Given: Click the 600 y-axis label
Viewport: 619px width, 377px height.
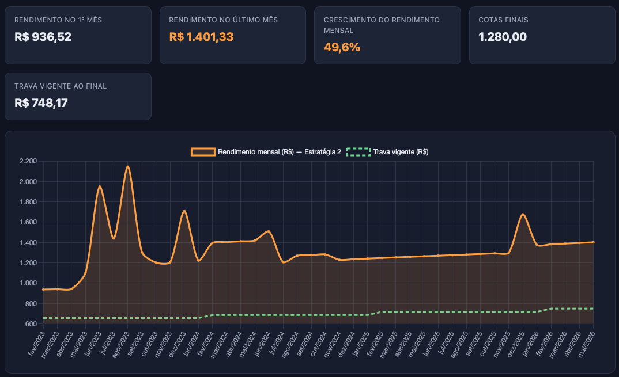Looking at the screenshot, I should [x=31, y=324].
